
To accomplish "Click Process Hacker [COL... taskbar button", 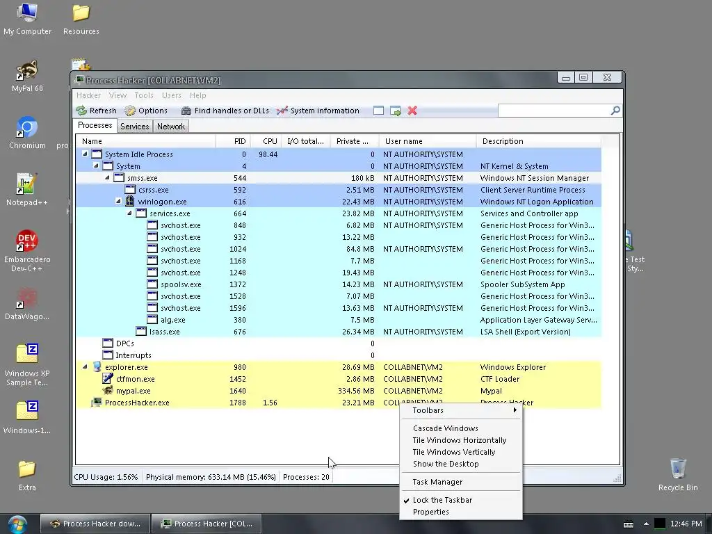I will 207,524.
